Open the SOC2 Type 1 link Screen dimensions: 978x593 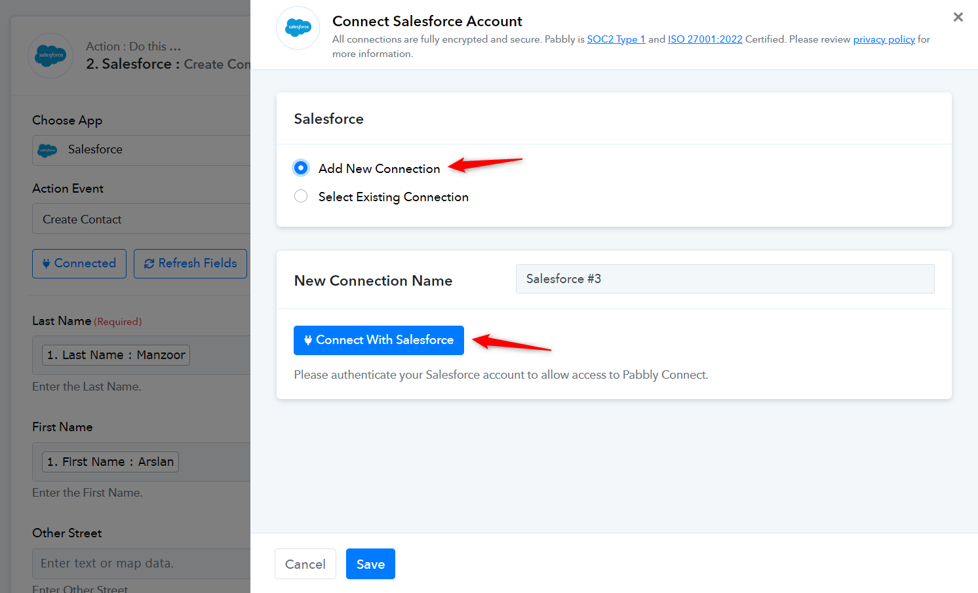click(x=616, y=39)
